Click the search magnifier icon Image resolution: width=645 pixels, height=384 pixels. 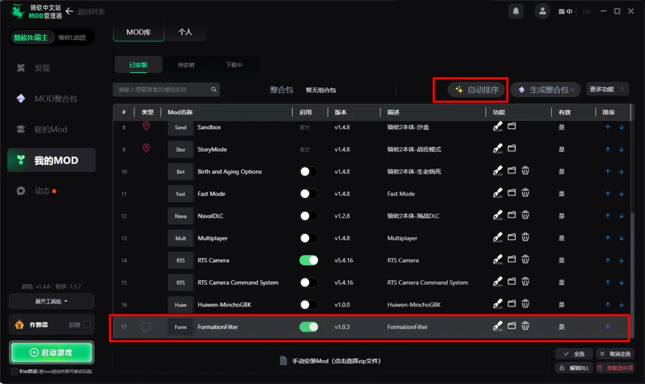[x=214, y=89]
